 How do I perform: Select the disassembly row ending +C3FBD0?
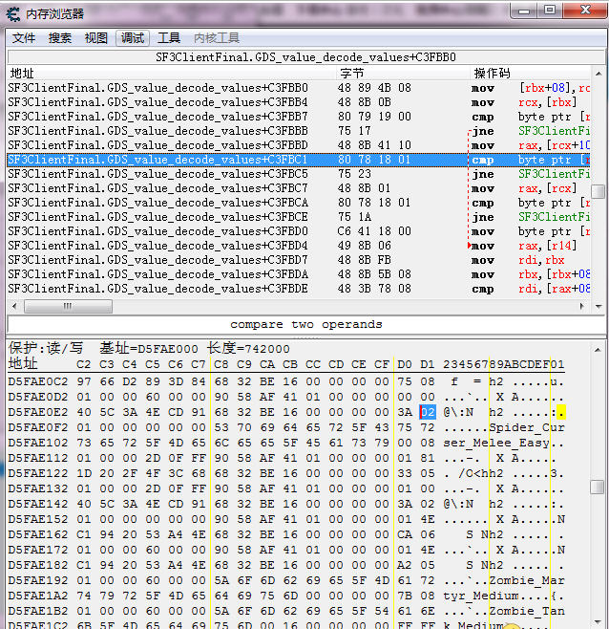(299, 231)
